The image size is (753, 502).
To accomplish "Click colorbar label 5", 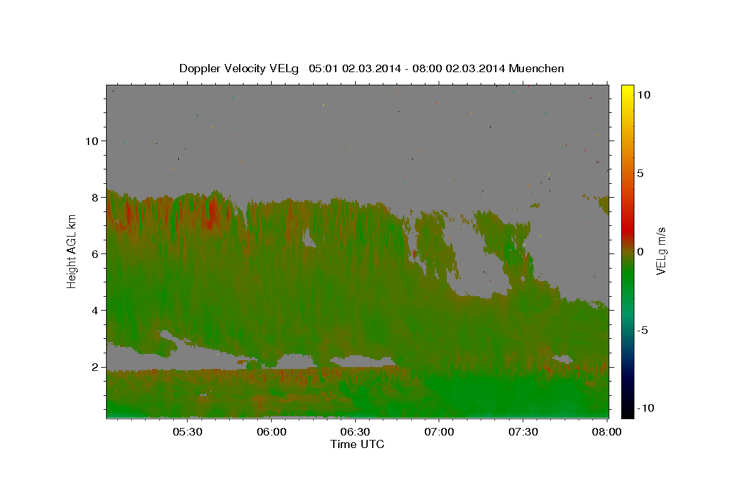I will [640, 173].
